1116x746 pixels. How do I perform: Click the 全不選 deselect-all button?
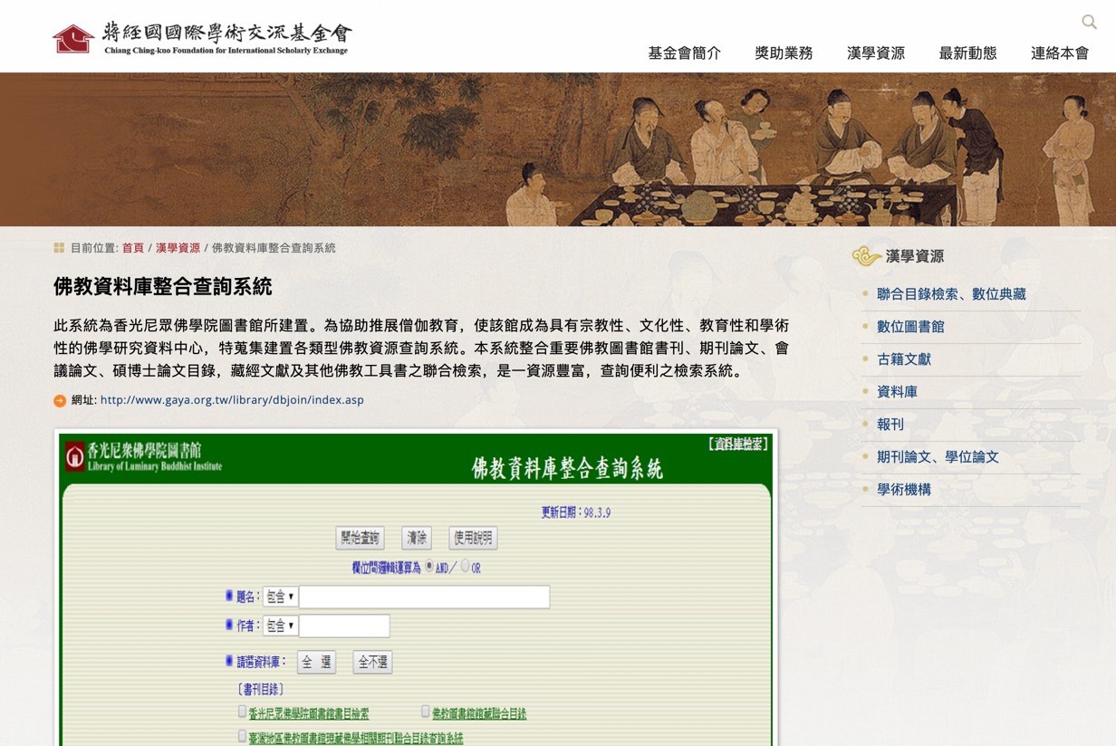[x=372, y=662]
